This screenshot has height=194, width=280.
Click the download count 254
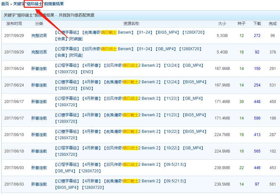[257, 85]
